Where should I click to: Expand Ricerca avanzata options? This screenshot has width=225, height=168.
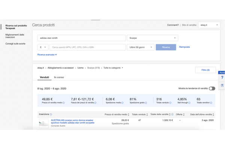pyautogui.click(x=47, y=55)
